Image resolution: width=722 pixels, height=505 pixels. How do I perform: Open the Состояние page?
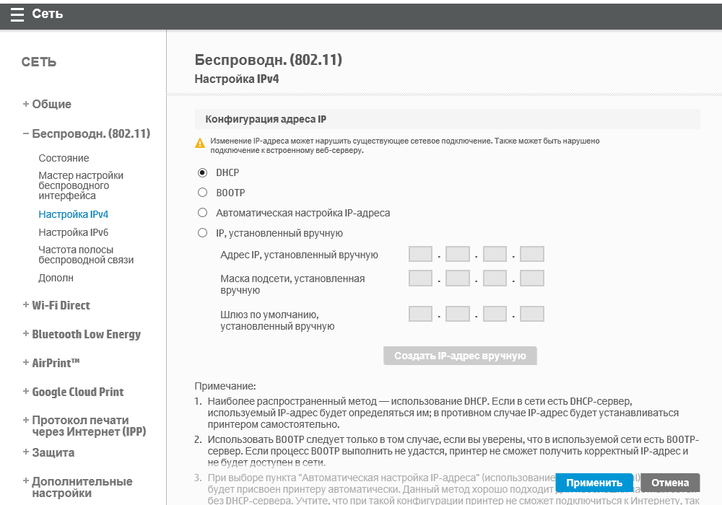(64, 158)
